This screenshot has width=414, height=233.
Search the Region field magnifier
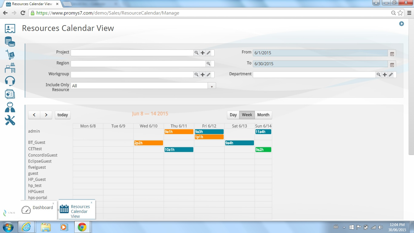[x=209, y=64]
